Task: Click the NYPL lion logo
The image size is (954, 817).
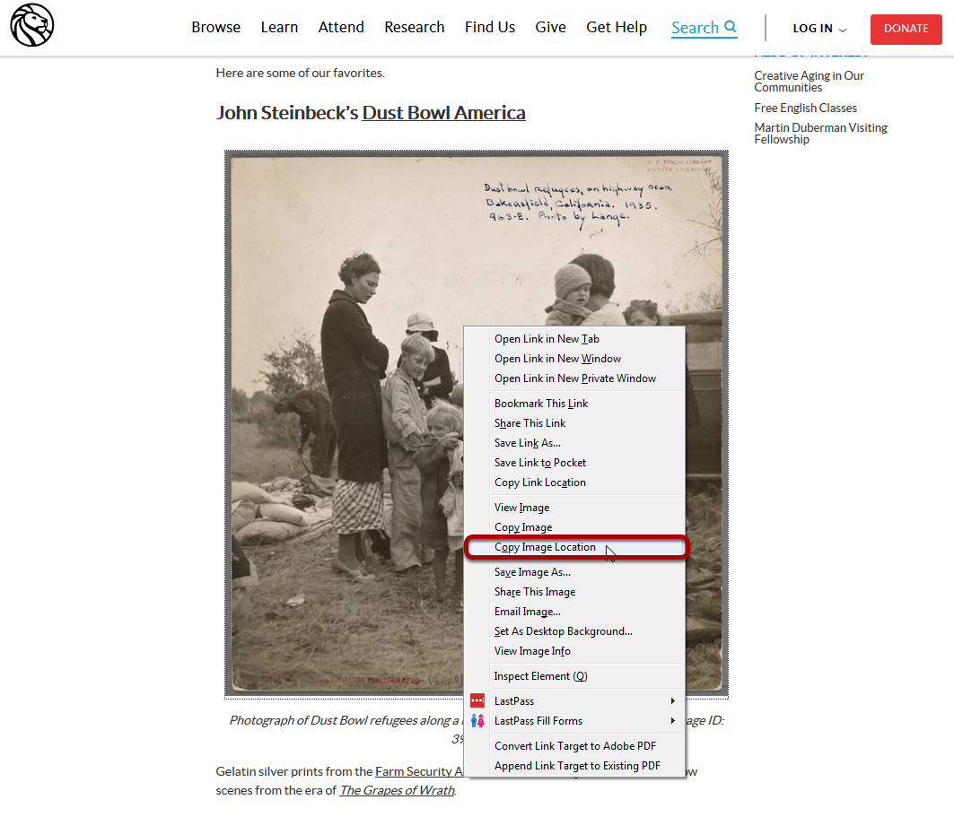Action: pos(32,25)
